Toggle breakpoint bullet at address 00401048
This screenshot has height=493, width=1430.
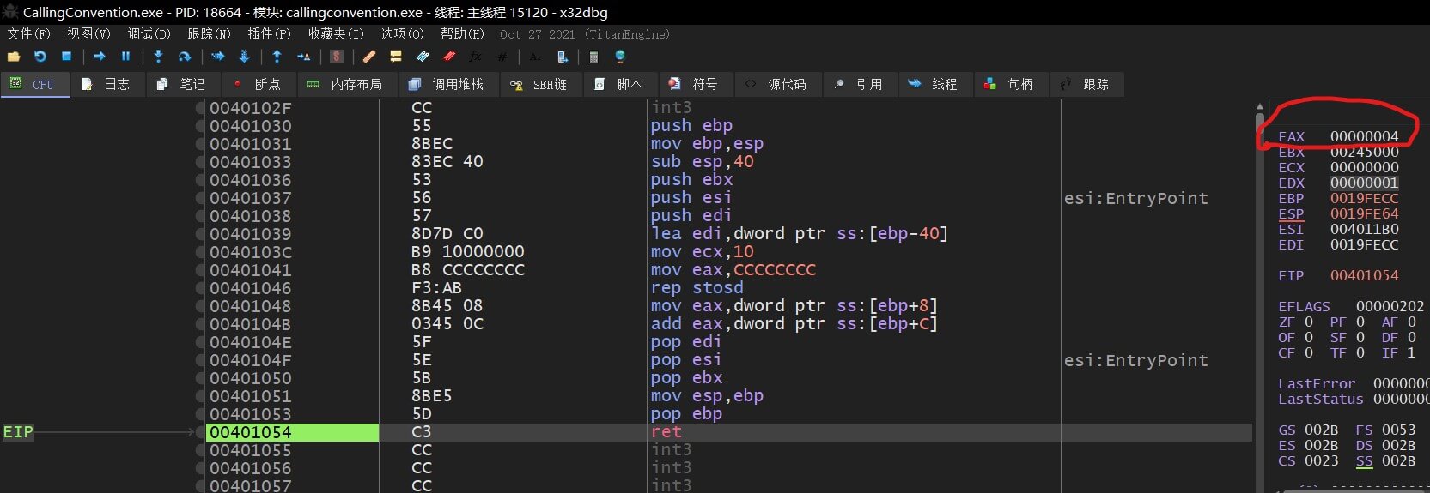(x=200, y=306)
